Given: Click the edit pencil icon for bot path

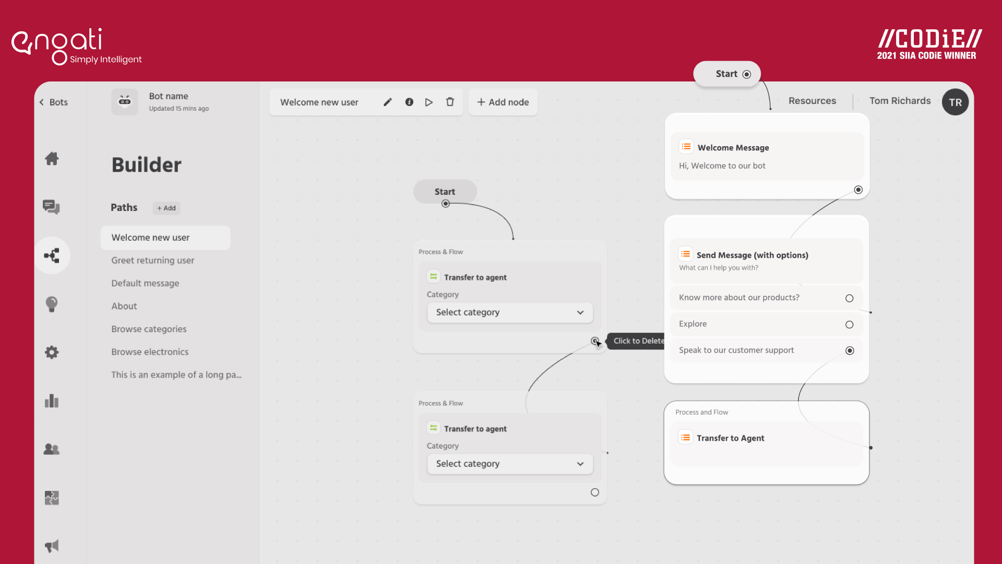Looking at the screenshot, I should click(x=388, y=102).
